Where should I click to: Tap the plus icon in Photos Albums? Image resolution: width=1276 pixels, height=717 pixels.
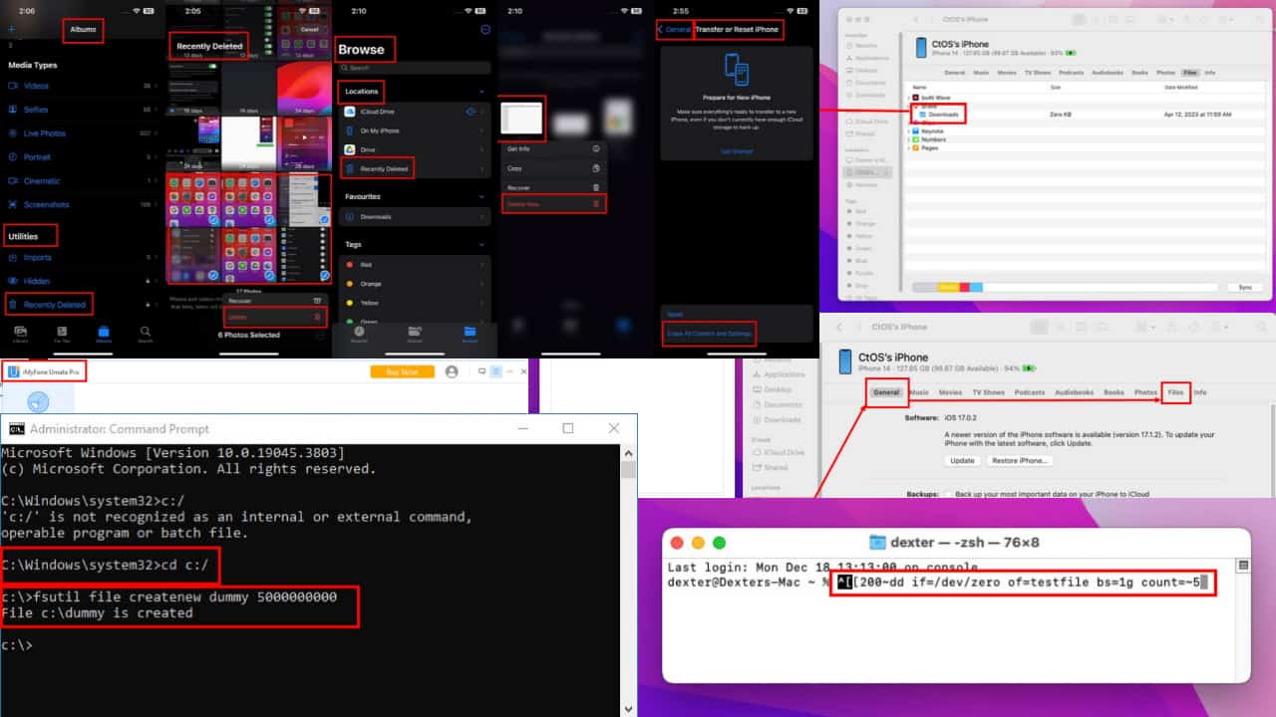(x=11, y=30)
